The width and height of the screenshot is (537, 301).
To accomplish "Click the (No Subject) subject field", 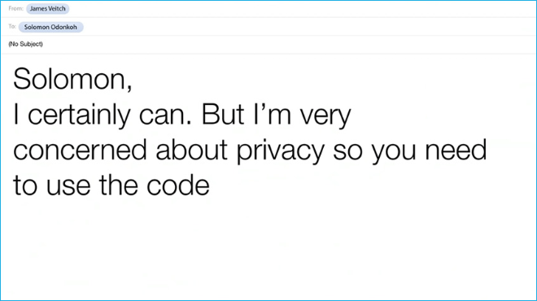I will tap(268, 44).
